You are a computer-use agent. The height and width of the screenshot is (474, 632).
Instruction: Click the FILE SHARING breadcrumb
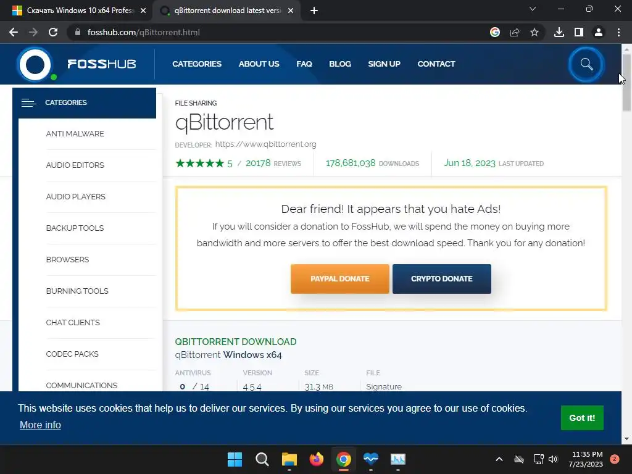196,103
